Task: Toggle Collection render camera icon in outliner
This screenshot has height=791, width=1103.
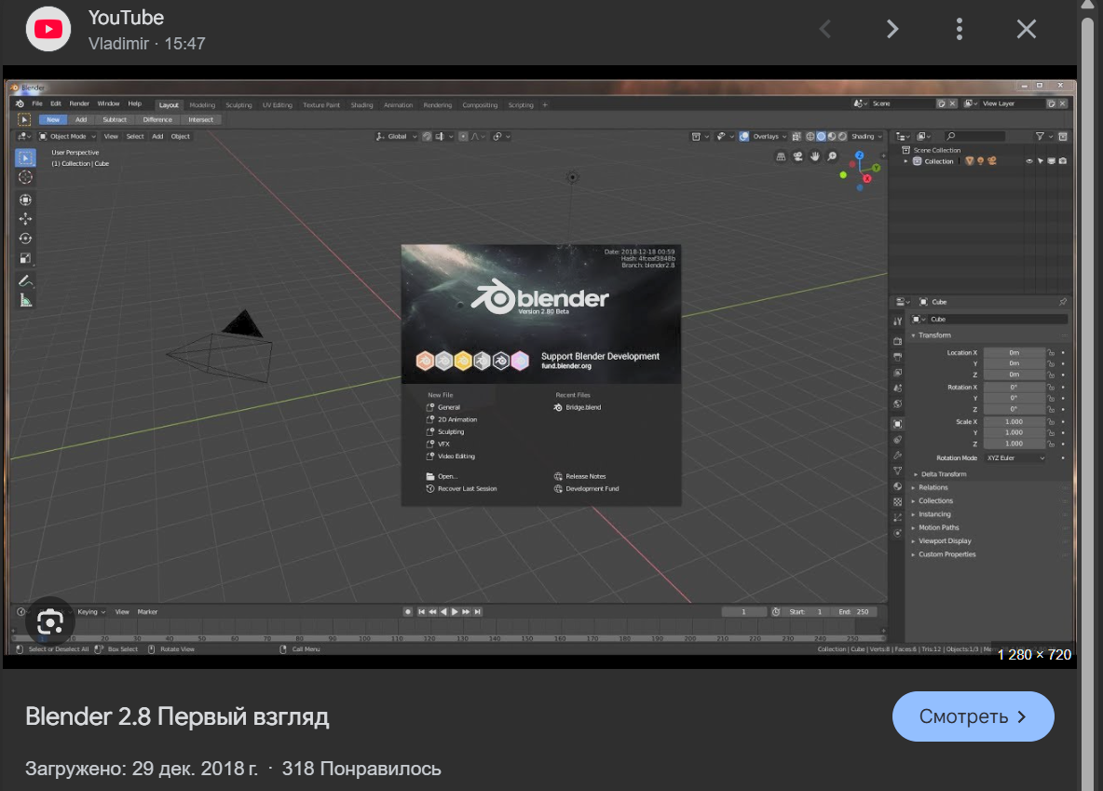Action: pos(1063,161)
